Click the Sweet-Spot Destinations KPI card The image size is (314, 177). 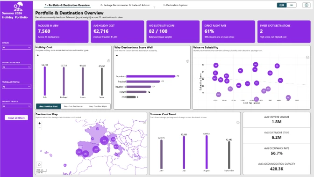[284, 31]
